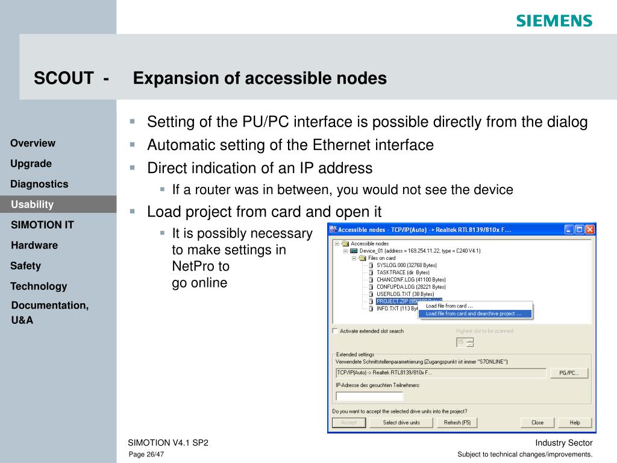
Task: Click the Accept button
Action: tap(349, 423)
